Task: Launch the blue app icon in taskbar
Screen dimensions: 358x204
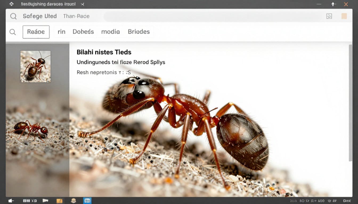Action: click(x=87, y=201)
